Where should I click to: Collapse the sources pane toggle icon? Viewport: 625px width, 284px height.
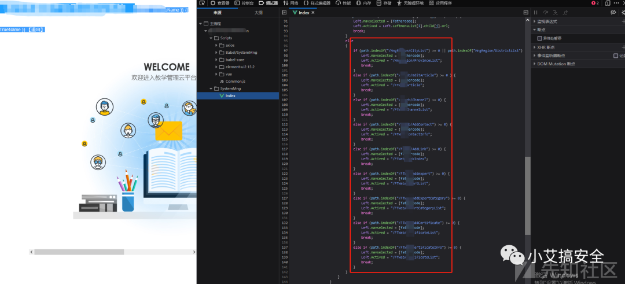click(284, 13)
